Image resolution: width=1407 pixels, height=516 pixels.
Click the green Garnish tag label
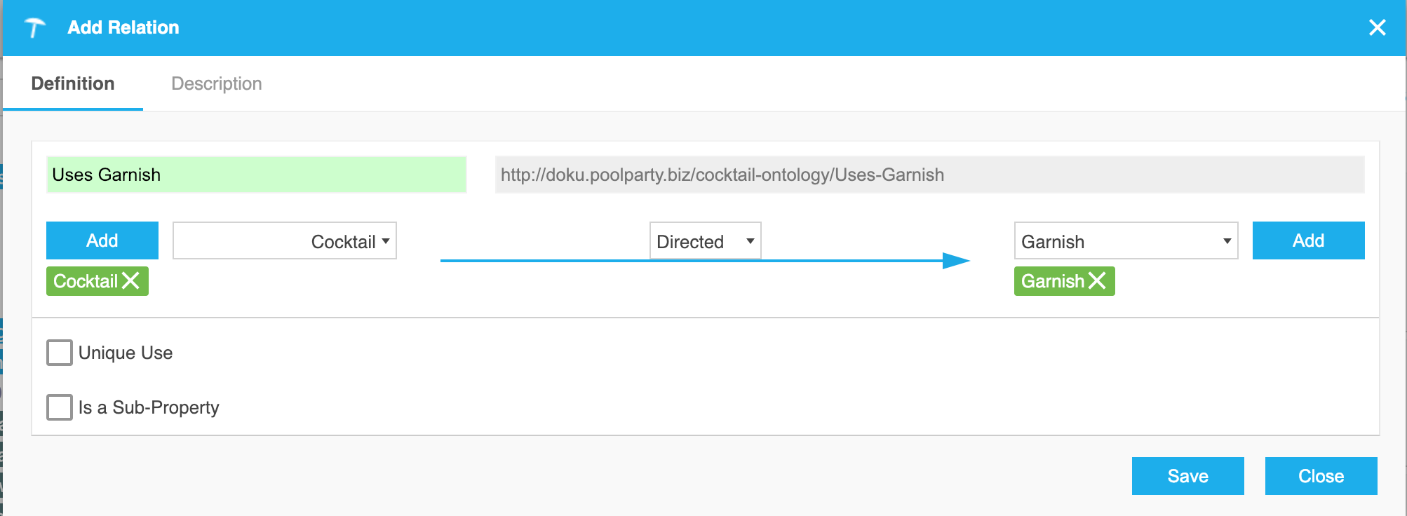coord(1053,281)
